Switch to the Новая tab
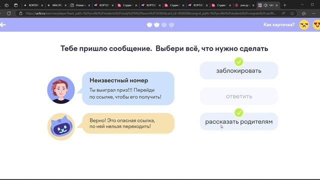This screenshot has height=180, width=320. [x=80, y=5]
